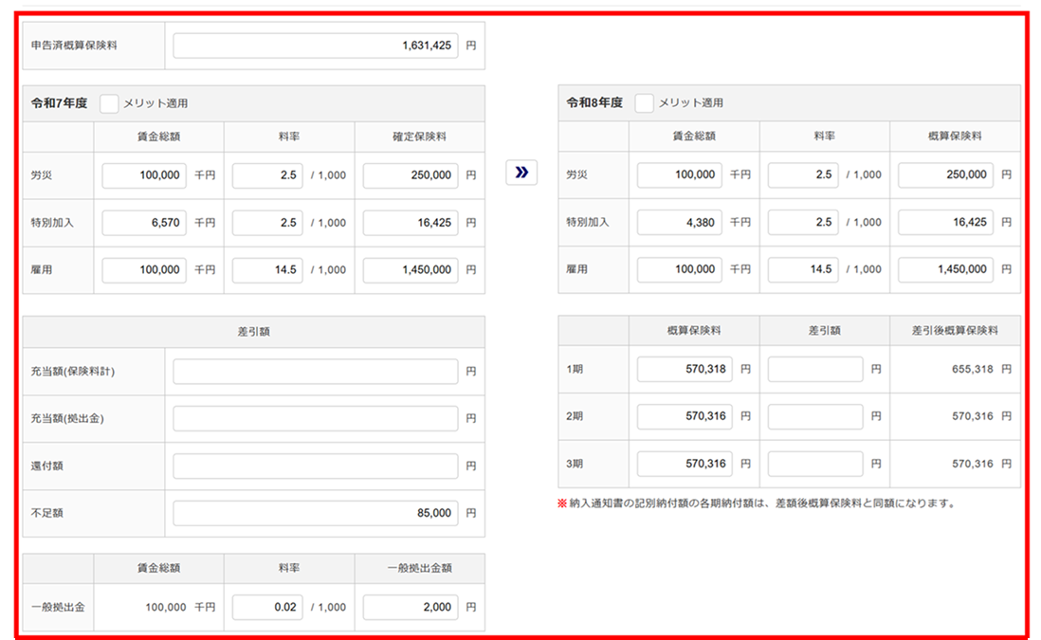Focus the 1期 差引額 input field
This screenshot has height=640, width=1041.
click(815, 369)
